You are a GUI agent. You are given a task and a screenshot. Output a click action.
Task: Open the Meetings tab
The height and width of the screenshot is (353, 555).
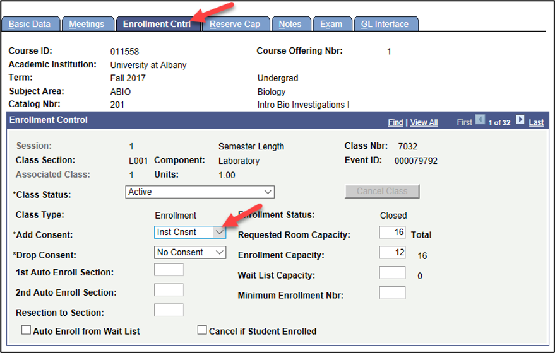click(x=87, y=24)
